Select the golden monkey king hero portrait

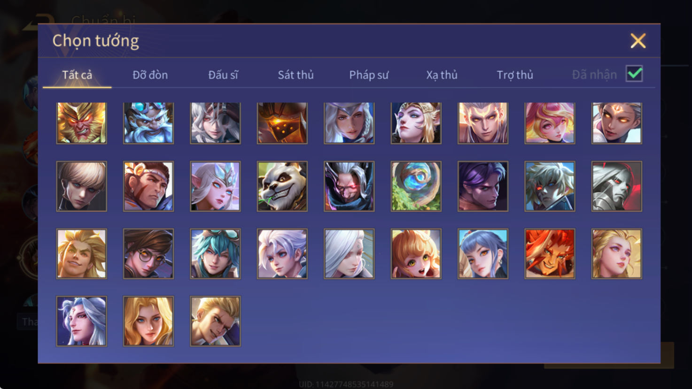click(82, 123)
